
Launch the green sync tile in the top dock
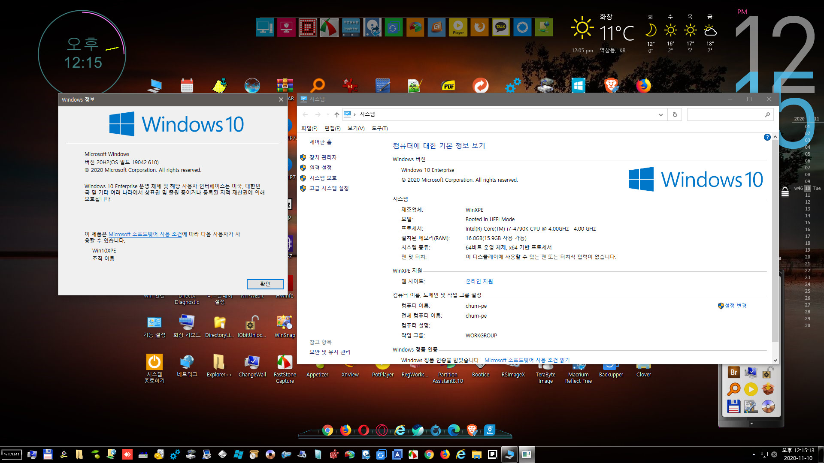click(x=394, y=27)
